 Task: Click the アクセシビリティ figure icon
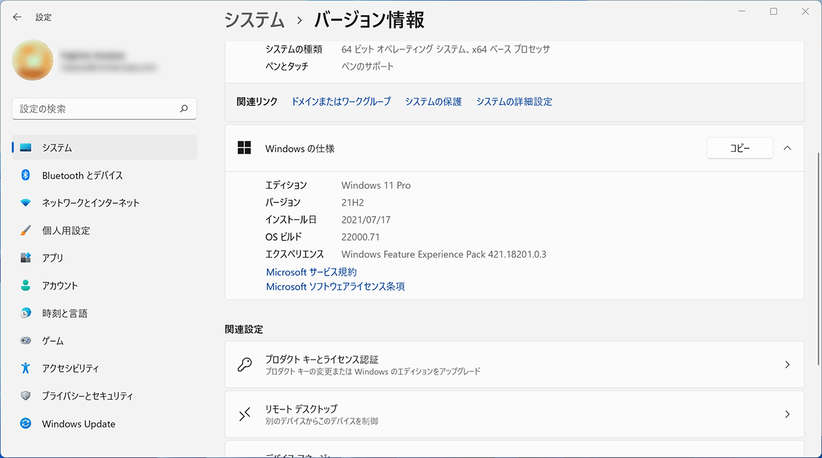click(26, 368)
